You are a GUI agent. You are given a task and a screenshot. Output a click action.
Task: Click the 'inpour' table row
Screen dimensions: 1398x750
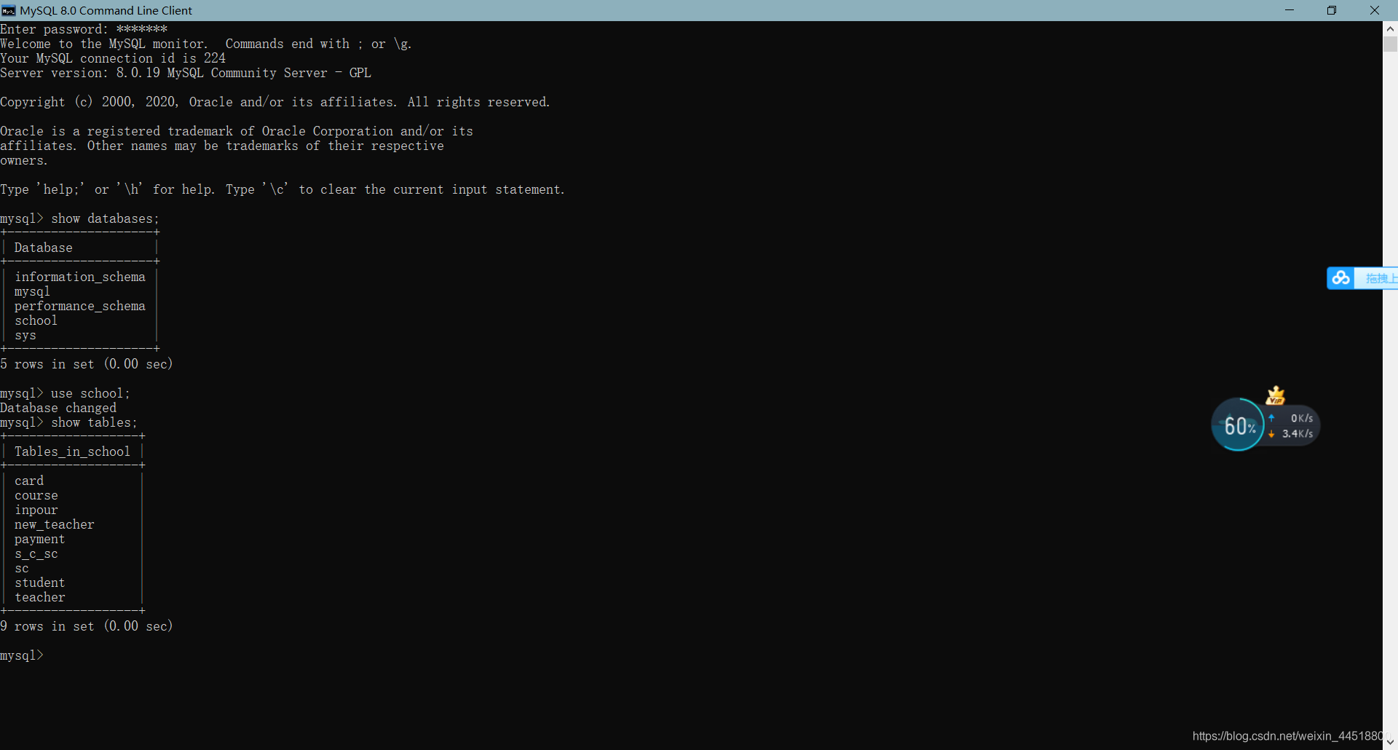click(x=36, y=510)
